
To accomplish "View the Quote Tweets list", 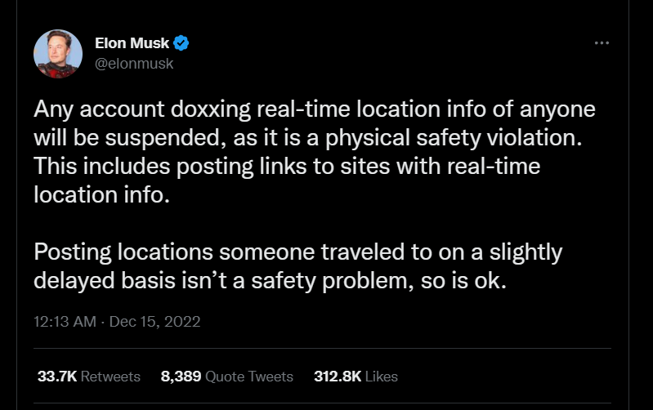I will tap(248, 377).
